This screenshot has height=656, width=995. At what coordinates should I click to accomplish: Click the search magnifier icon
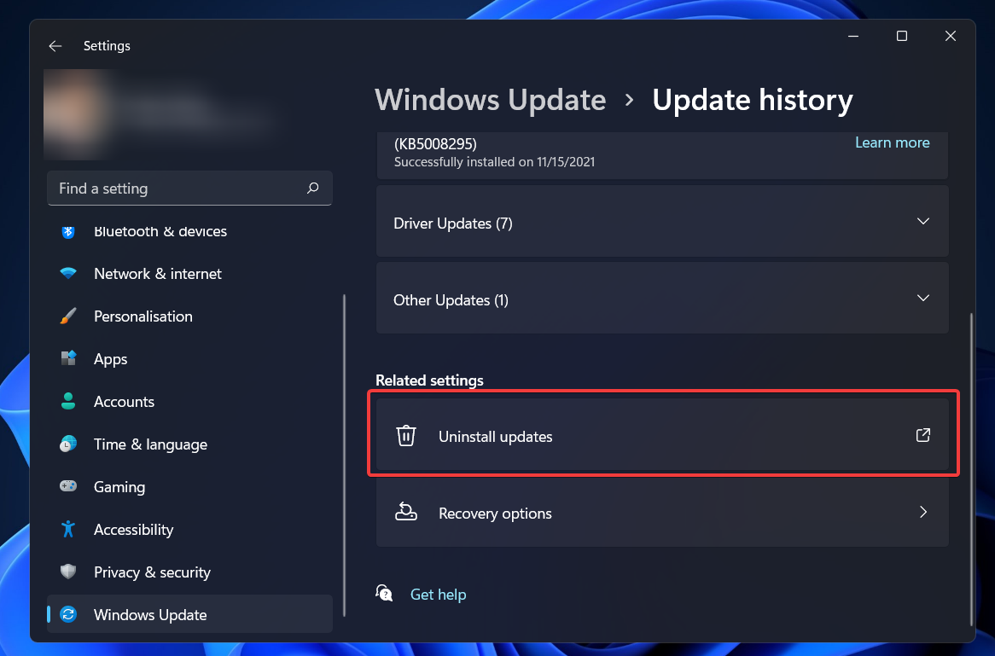click(x=313, y=188)
